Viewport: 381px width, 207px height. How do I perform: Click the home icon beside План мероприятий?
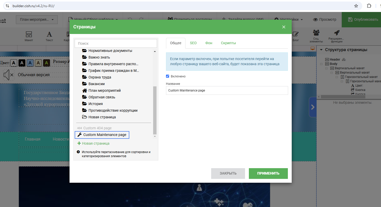(84, 90)
